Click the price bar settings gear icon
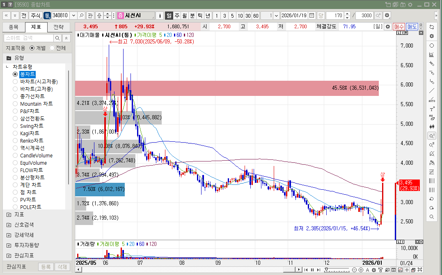Screen dimensions: 442x275 tap(388, 27)
